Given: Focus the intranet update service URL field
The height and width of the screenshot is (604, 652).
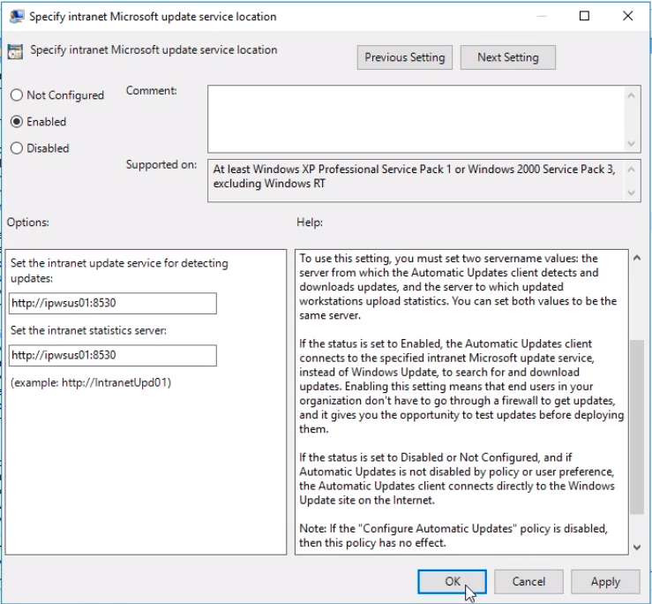Looking at the screenshot, I should (113, 303).
